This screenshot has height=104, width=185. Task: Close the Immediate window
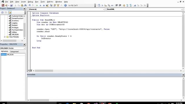[x=183, y=75]
